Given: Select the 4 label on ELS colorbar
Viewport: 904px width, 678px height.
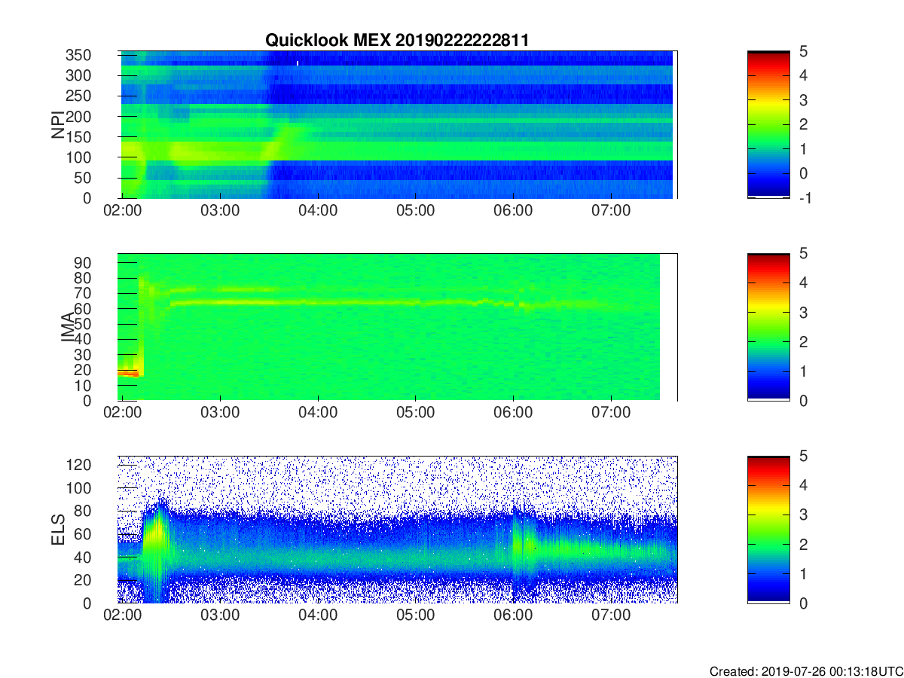Looking at the screenshot, I should tap(803, 485).
